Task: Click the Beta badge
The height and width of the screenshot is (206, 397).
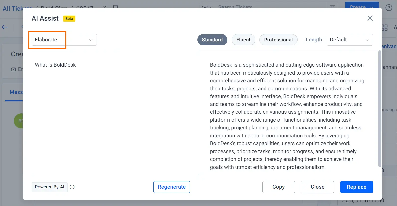Action: (69, 19)
